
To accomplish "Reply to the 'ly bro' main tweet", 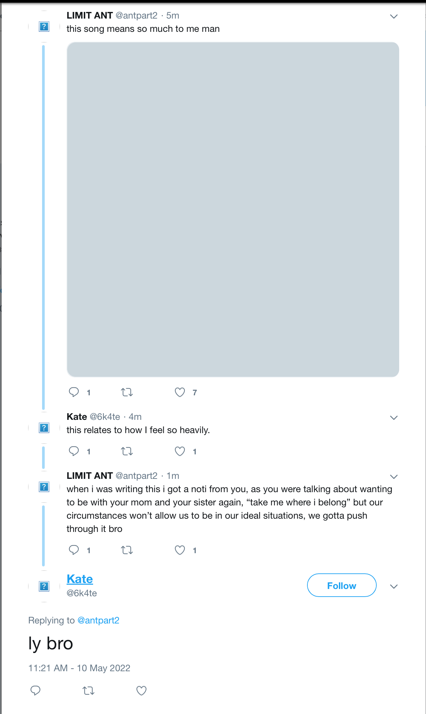I will [35, 690].
